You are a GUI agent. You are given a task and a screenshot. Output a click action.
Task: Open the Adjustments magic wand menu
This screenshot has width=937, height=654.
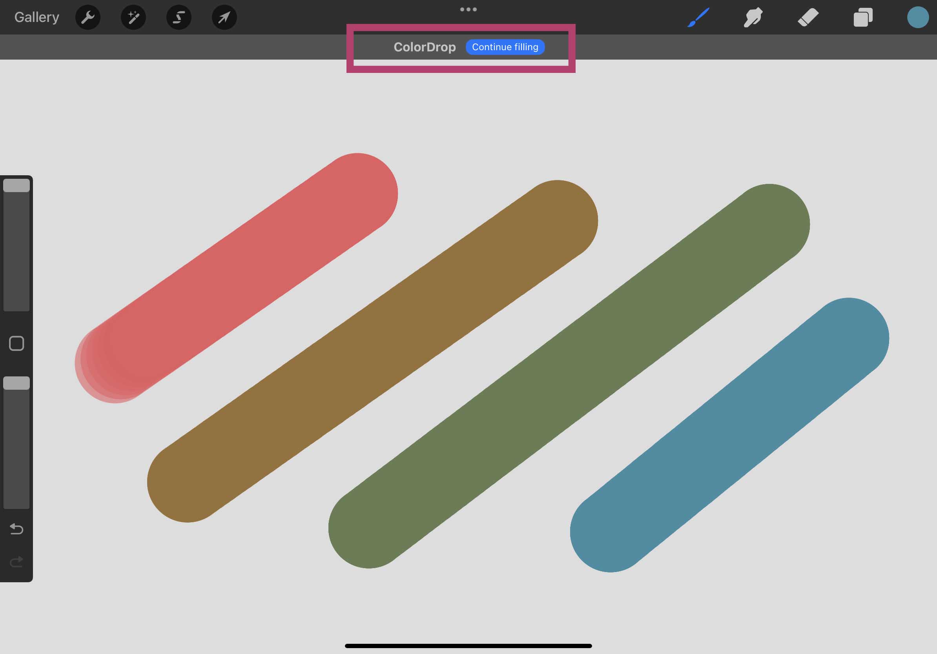tap(133, 17)
